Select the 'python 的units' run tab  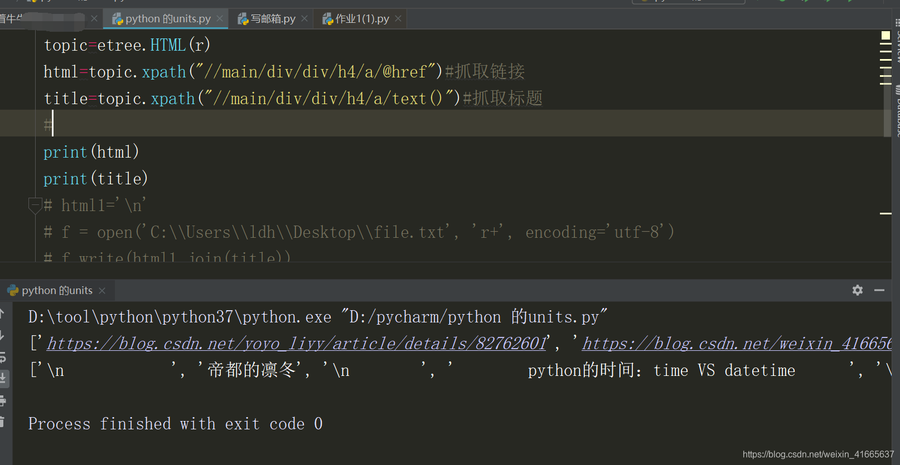57,291
